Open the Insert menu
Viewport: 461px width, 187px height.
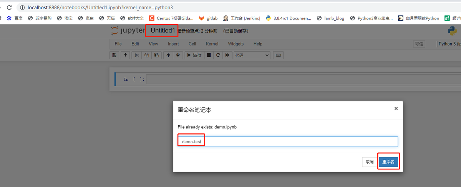click(173, 44)
